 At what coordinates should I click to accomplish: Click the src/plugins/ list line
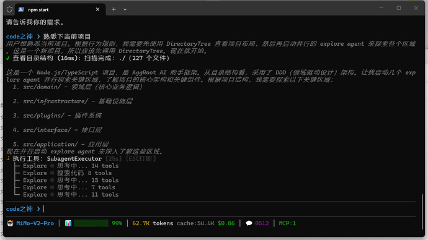[57, 116]
